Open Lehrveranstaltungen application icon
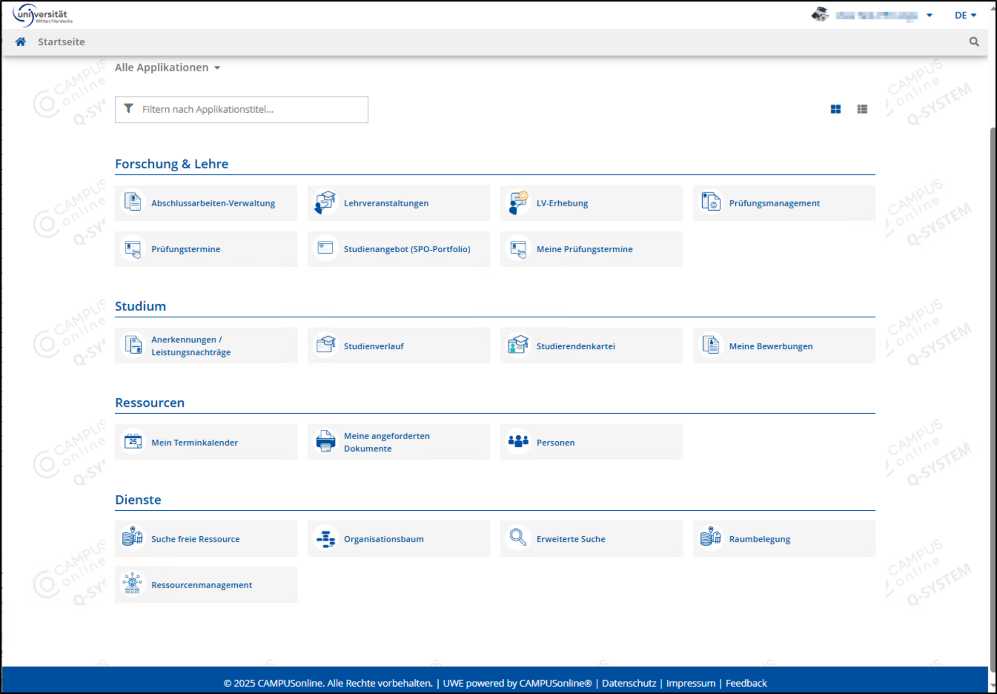This screenshot has height=694, width=997. point(326,202)
